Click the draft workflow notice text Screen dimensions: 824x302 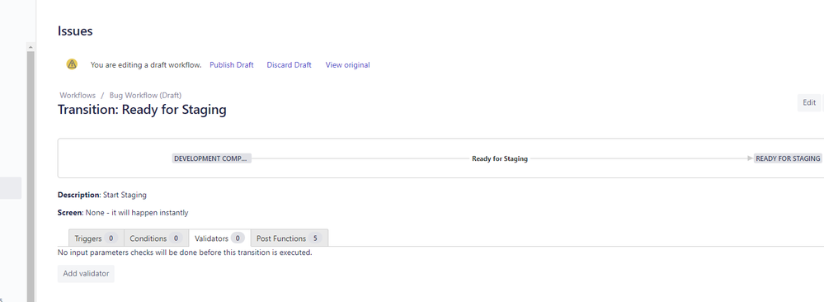(x=146, y=64)
